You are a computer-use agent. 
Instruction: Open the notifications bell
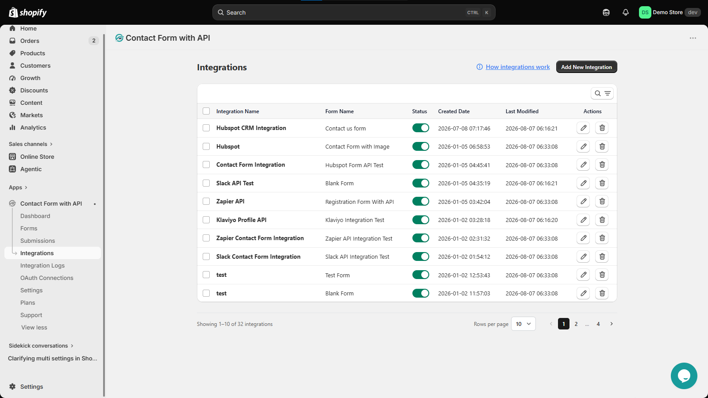[626, 12]
